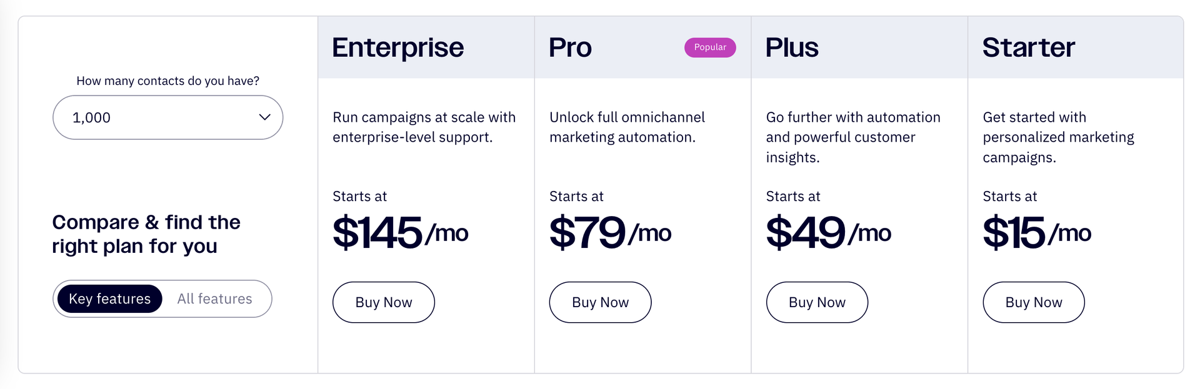Select the Pro plan heading
1200x389 pixels.
570,47
